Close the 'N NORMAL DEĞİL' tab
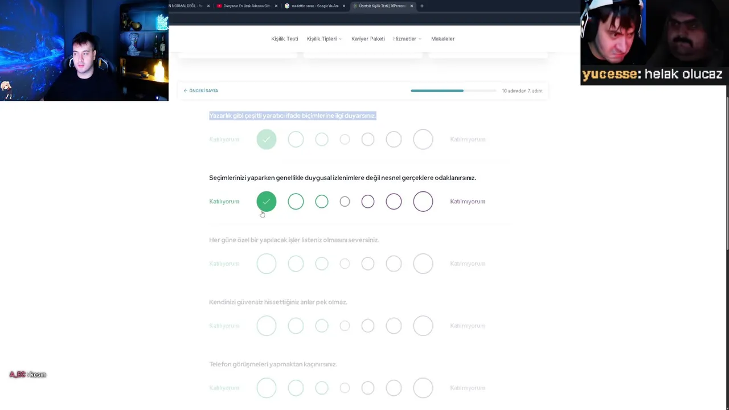The image size is (729, 410). (208, 6)
